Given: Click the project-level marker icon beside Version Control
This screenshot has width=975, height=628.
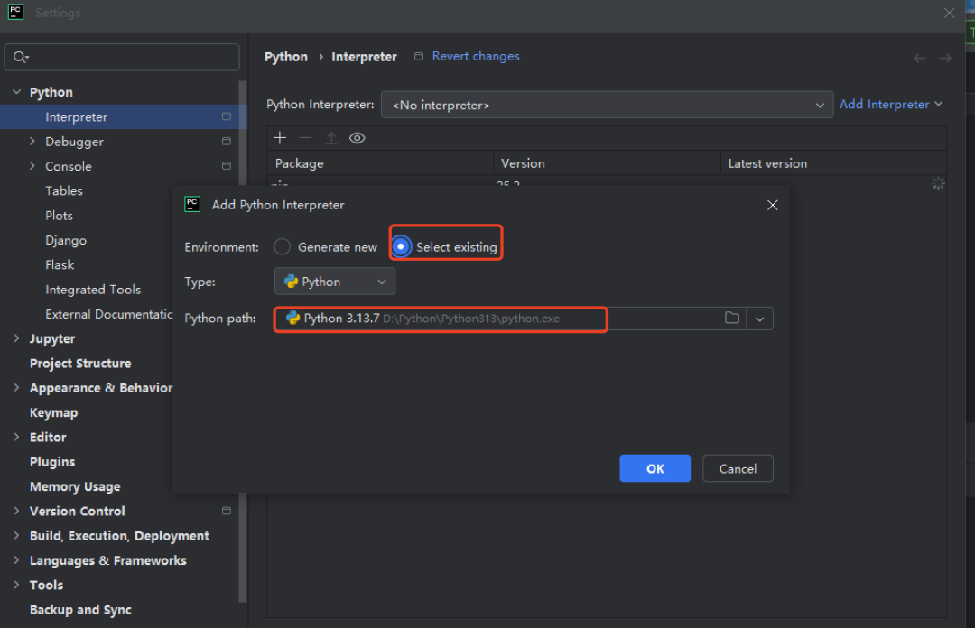Looking at the screenshot, I should coord(227,511).
